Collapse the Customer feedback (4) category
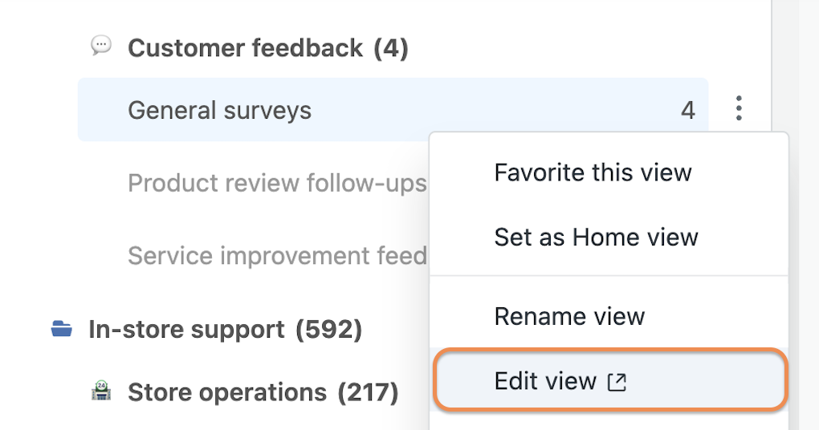Image resolution: width=819 pixels, height=430 pixels. tap(268, 48)
